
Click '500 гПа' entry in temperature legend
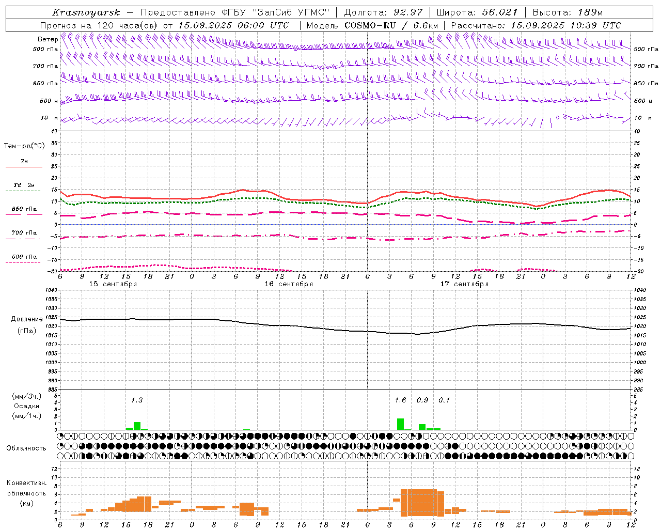click(x=24, y=257)
